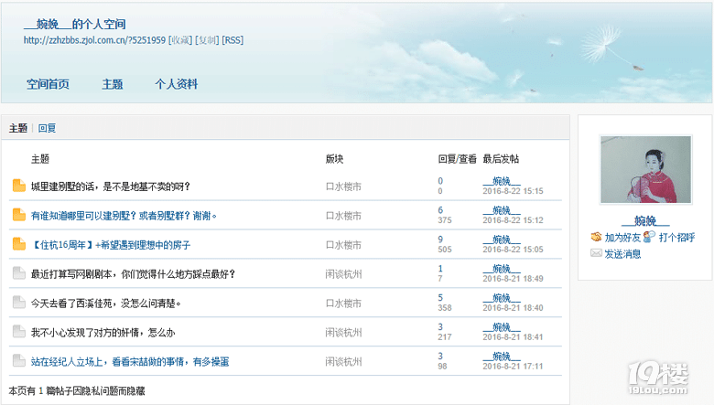
Task: Click the 回复/查看 column header
Action: [x=457, y=159]
